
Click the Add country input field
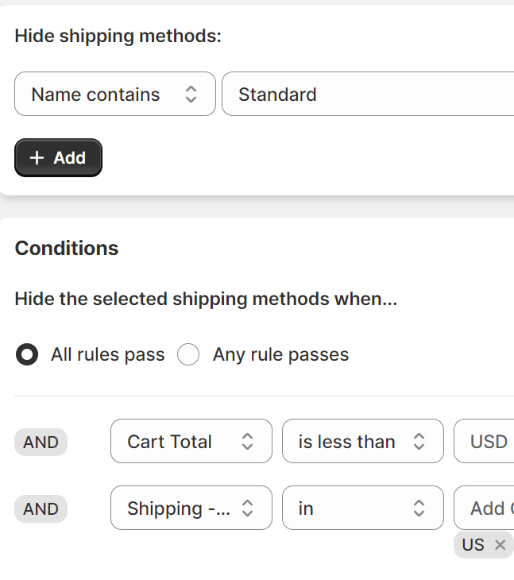(486, 508)
